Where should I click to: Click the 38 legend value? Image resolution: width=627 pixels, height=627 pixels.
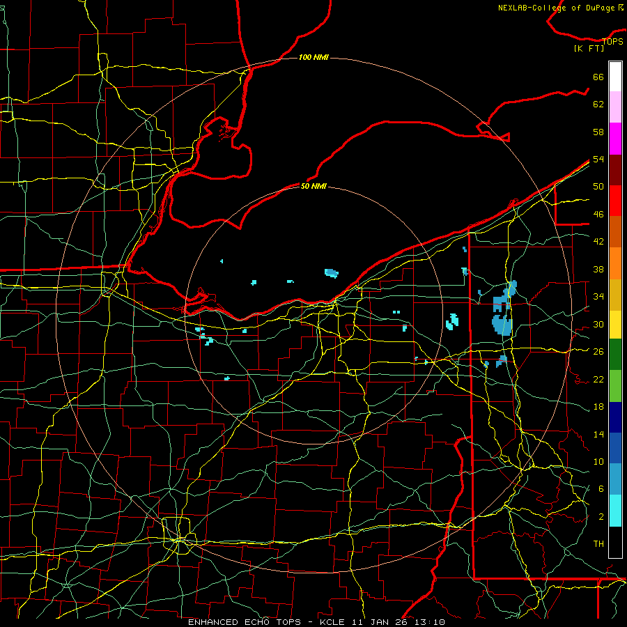(x=598, y=270)
